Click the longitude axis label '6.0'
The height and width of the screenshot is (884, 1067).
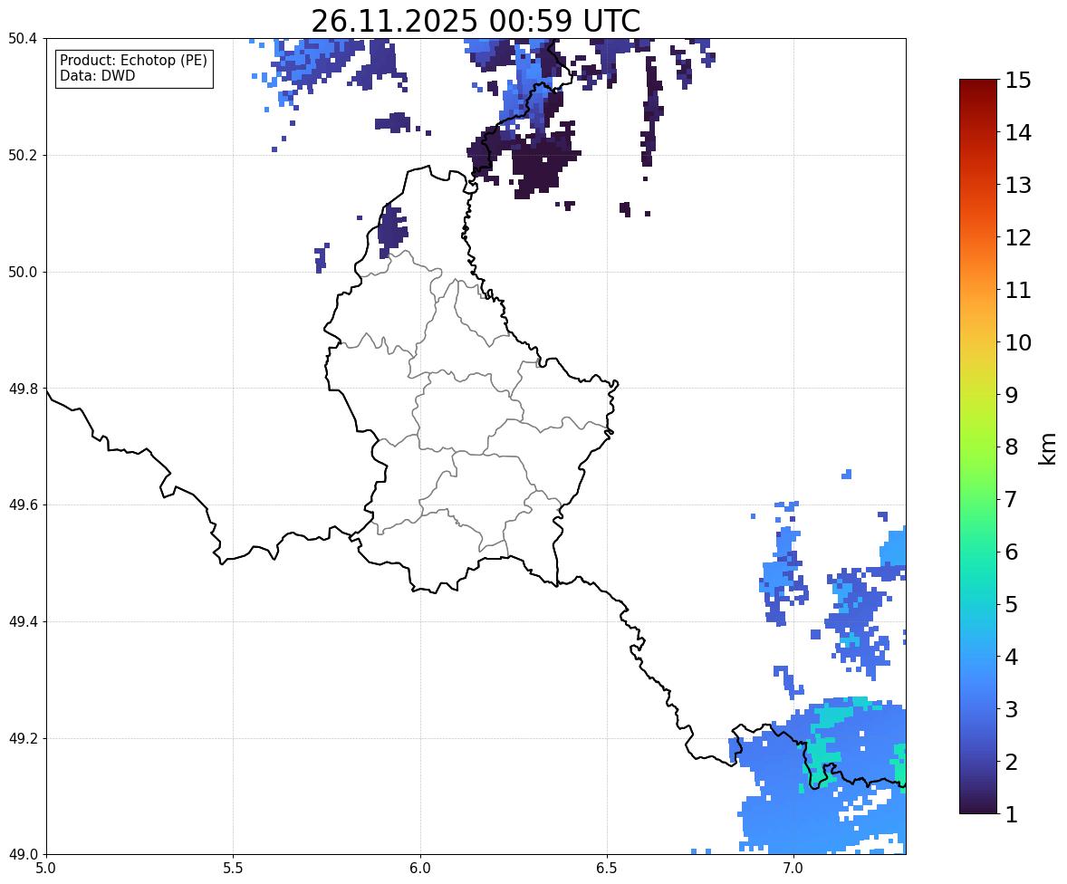coord(420,869)
